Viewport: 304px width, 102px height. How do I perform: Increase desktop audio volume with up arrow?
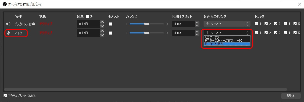click(x=102, y=22)
